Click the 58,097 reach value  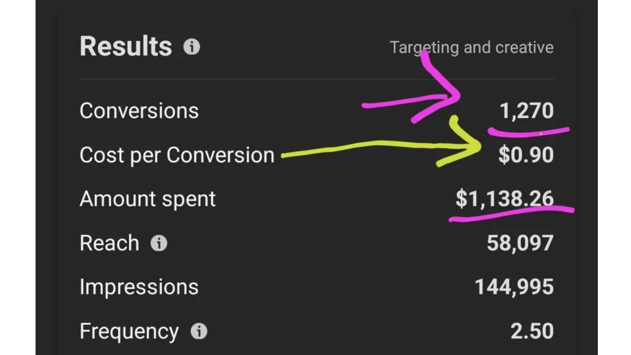tap(520, 244)
